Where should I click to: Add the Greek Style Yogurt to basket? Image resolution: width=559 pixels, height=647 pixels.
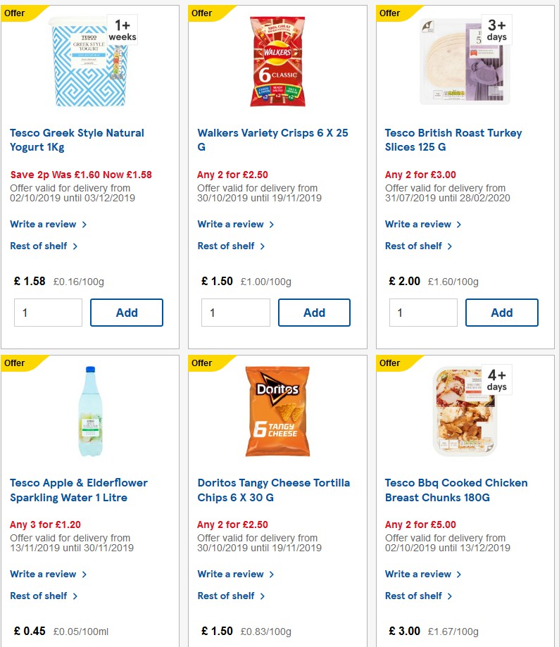(x=127, y=312)
